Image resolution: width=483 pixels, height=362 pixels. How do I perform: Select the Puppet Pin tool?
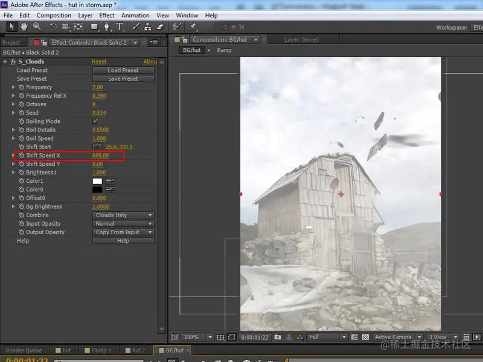coord(193,27)
